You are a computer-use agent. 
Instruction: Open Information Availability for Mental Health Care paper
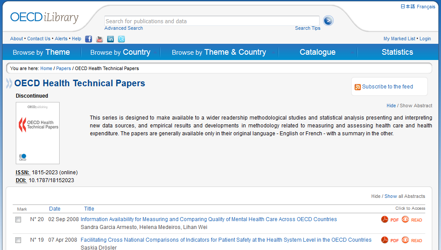pyautogui.click(x=209, y=219)
